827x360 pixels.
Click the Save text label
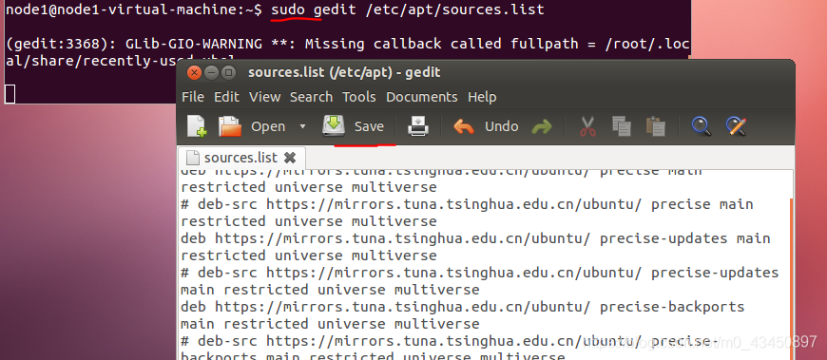click(x=369, y=126)
